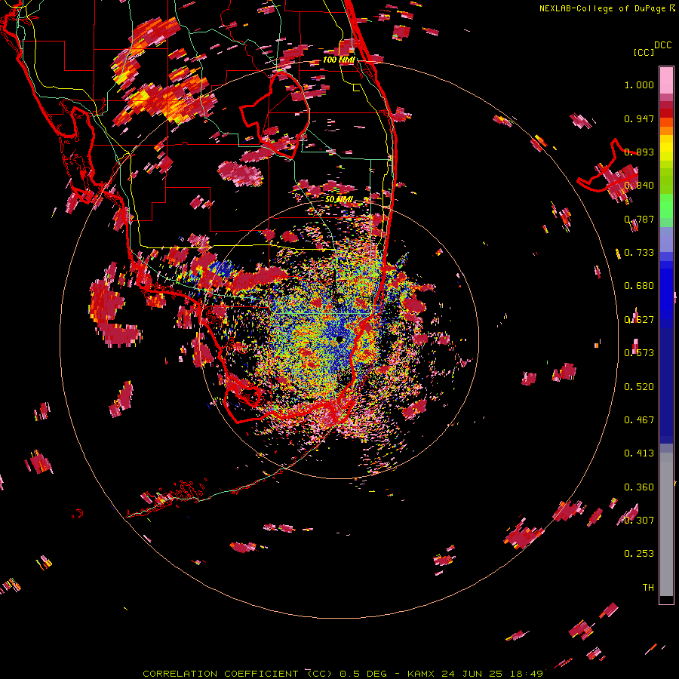Image resolution: width=679 pixels, height=679 pixels.
Task: Click the 0.360 scale value
Action: point(639,487)
